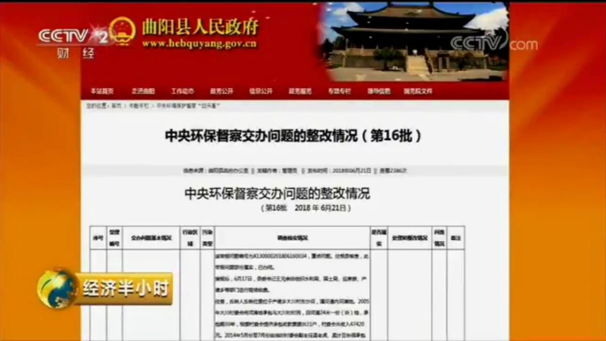Go to the 工作动态 menu section
This screenshot has height=341, width=606.
click(182, 92)
